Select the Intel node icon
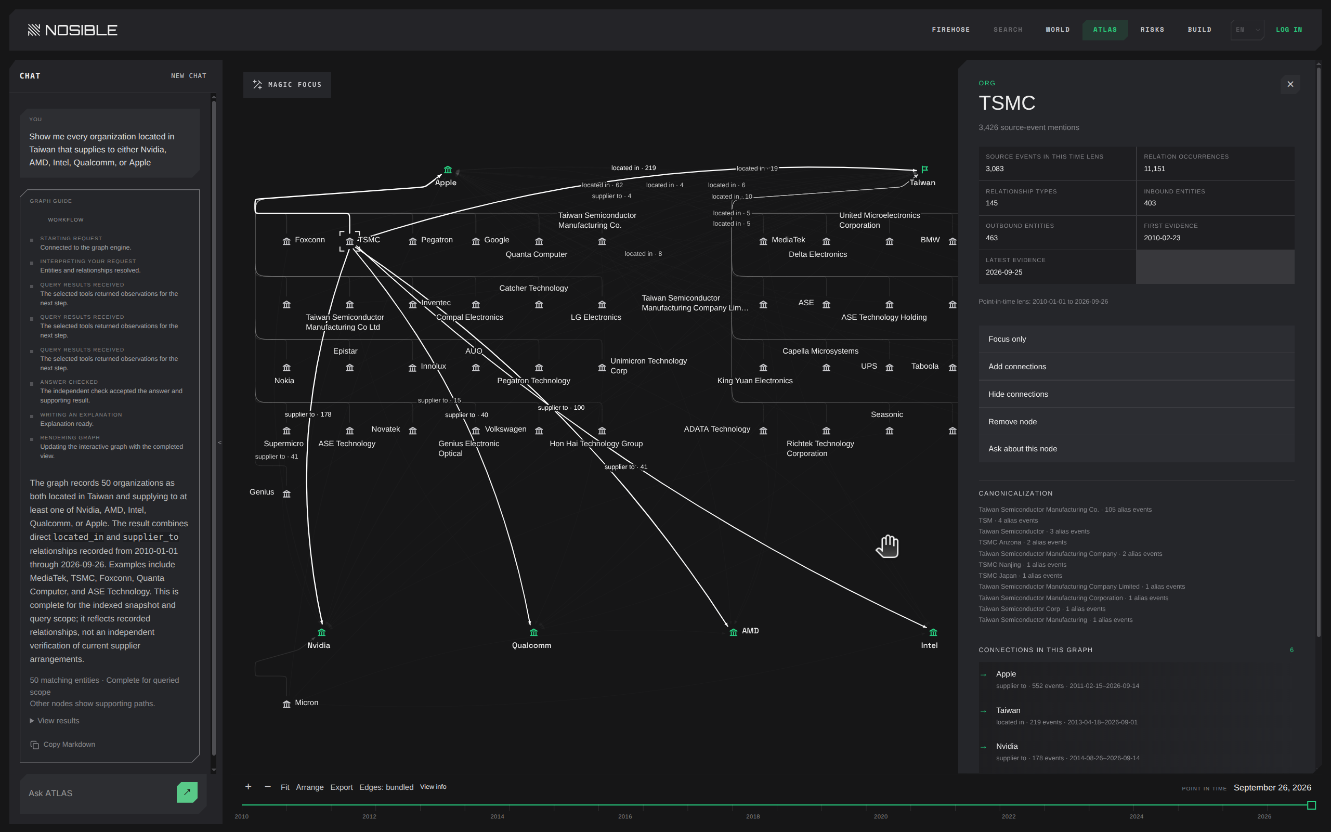The height and width of the screenshot is (832, 1331). [933, 632]
